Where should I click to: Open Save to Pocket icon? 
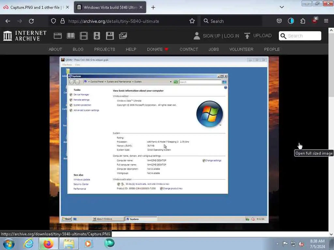(x=279, y=21)
